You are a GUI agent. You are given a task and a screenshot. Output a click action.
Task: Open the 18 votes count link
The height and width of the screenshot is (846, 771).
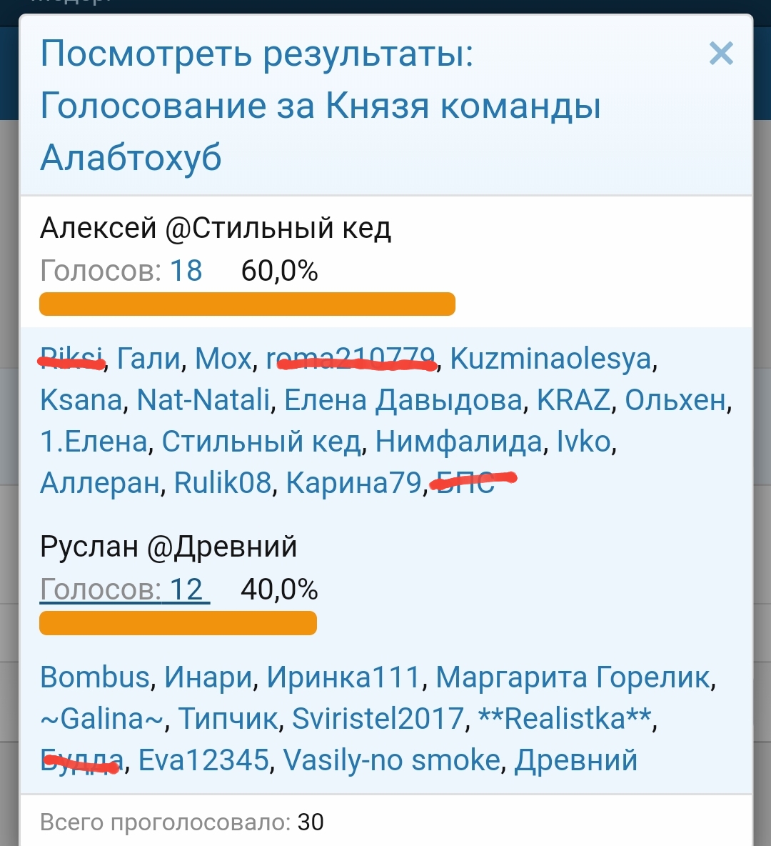[x=186, y=272]
